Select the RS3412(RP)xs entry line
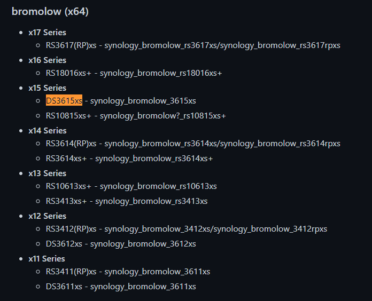372x301 pixels. [186, 229]
